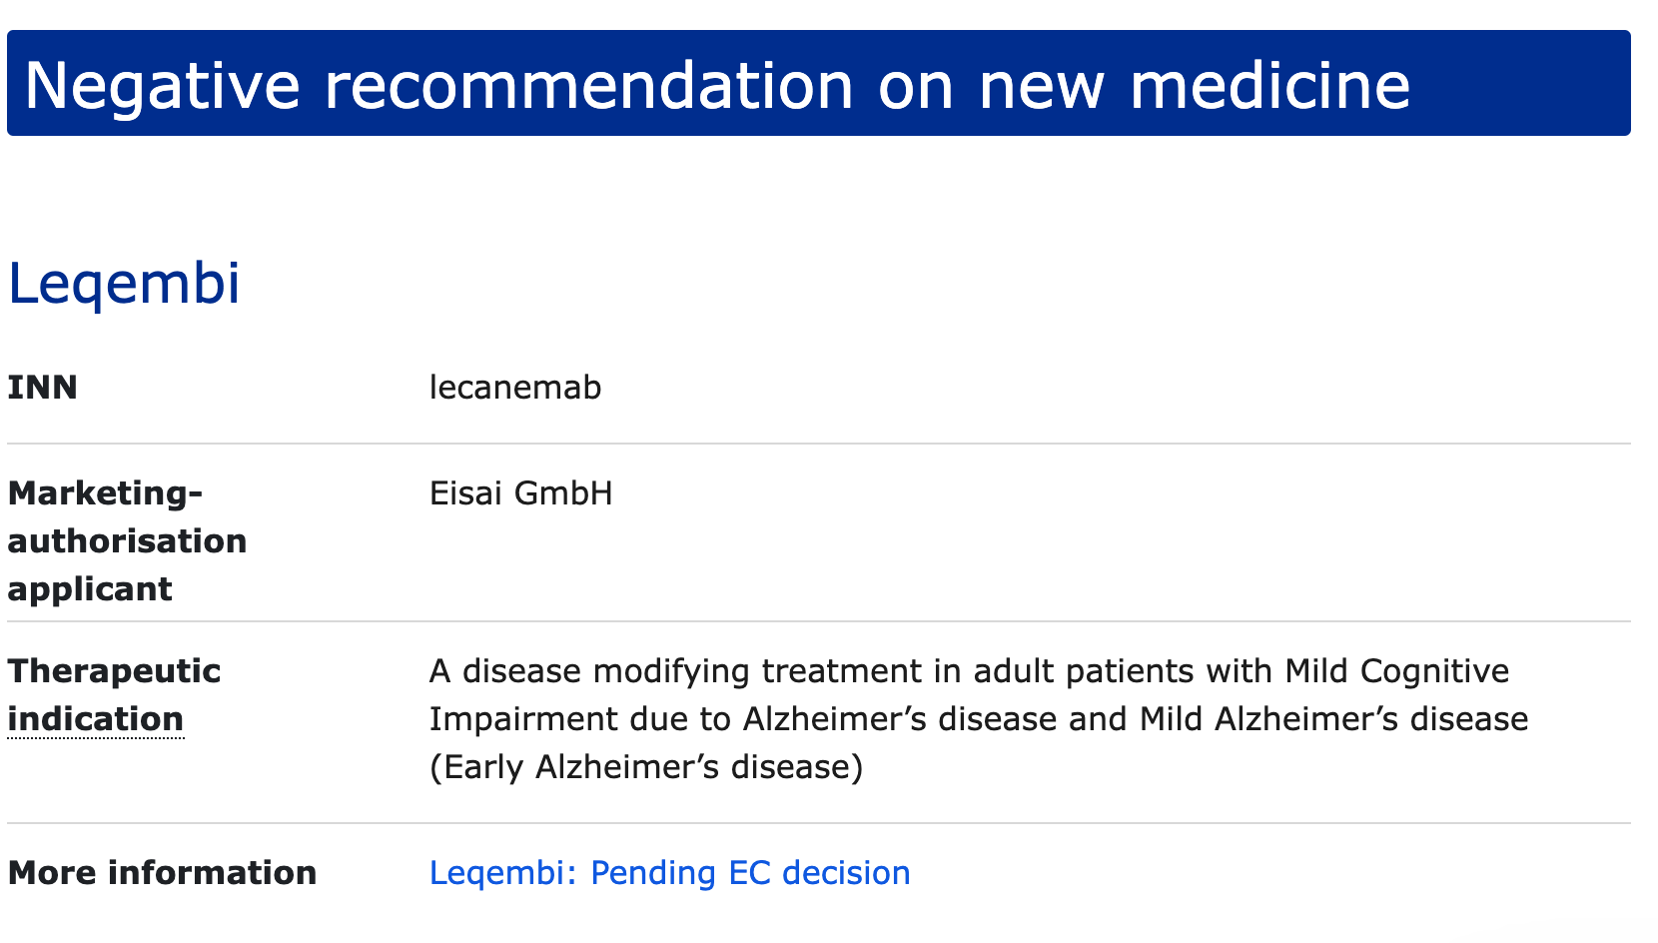The width and height of the screenshot is (1658, 943).
Task: Click the More information row label
Action: (x=162, y=873)
